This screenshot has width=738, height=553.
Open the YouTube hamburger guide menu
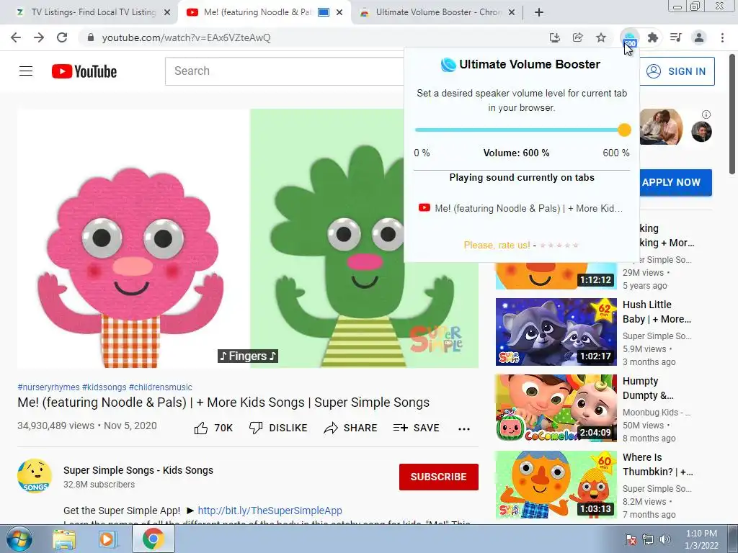pyautogui.click(x=26, y=71)
